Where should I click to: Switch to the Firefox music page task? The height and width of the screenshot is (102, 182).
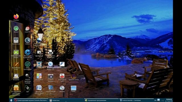pyautogui.click(x=31, y=100)
